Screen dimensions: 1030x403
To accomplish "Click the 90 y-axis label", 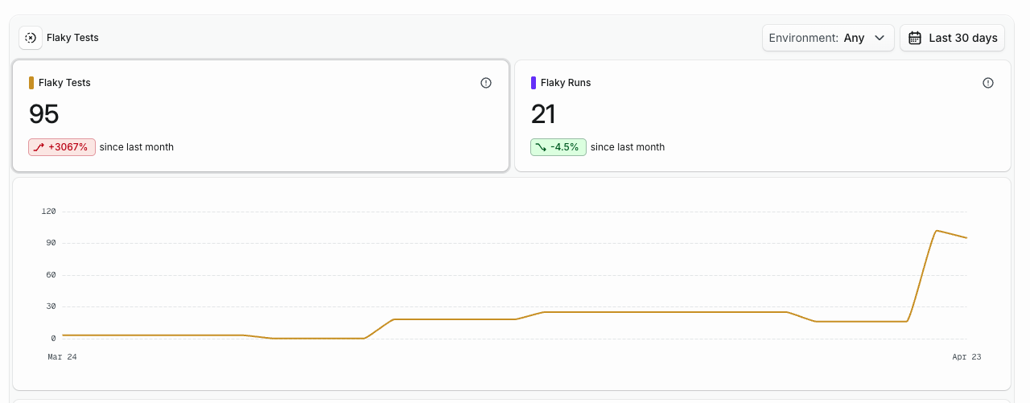I will (51, 243).
